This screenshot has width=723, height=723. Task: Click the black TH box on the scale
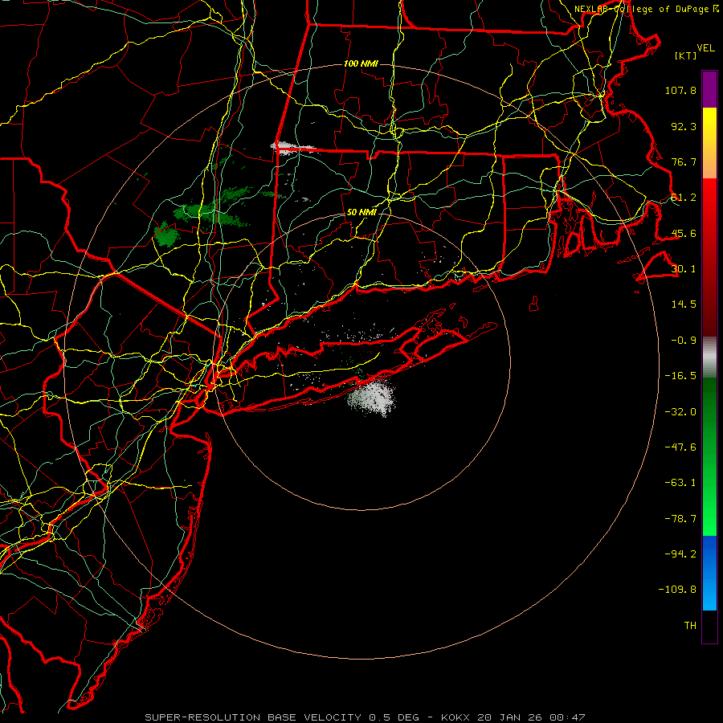[709, 626]
